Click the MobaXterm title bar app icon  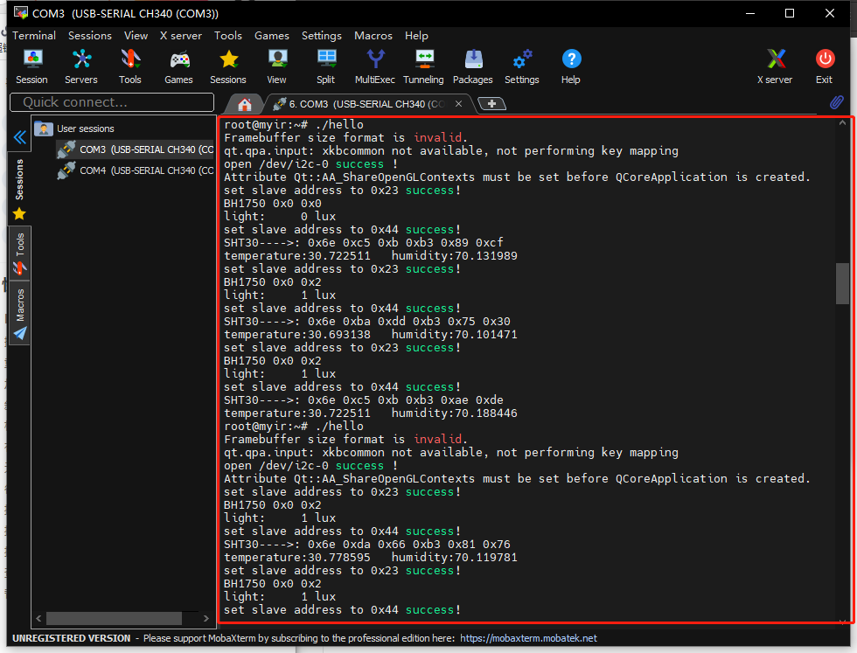(20, 12)
